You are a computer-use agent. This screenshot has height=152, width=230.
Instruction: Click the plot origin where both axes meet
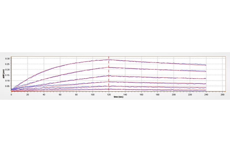click(11, 92)
